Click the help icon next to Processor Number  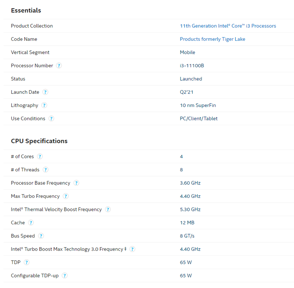coord(59,66)
